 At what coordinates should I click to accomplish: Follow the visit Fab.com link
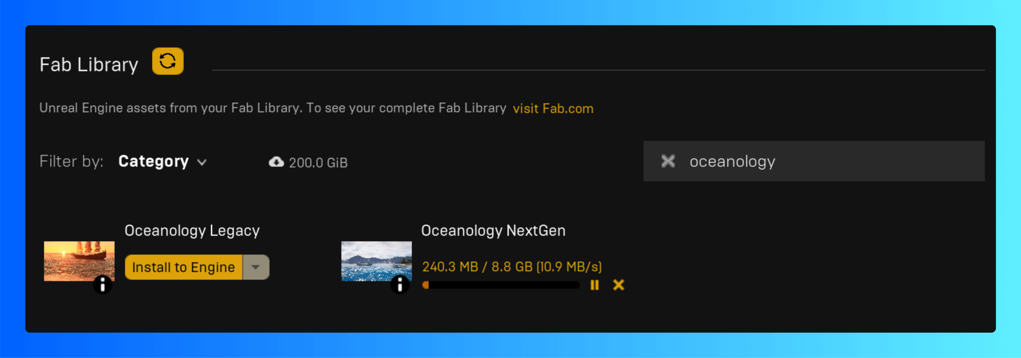point(553,108)
